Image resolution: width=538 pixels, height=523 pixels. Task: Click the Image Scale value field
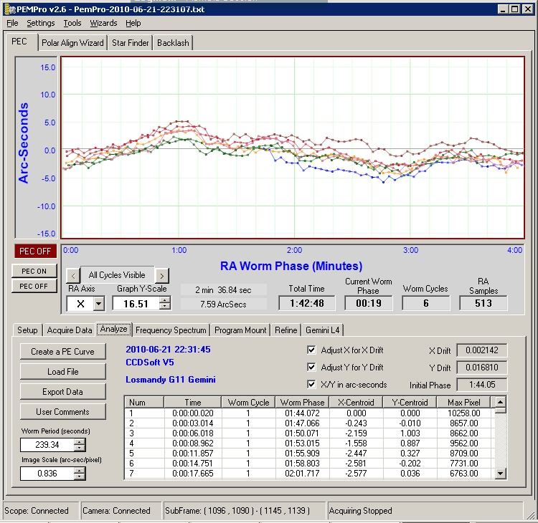click(47, 474)
